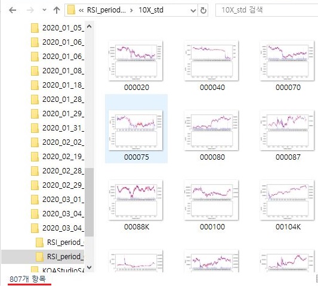
Task: Click the '10X_std 검색' search box
Action: coord(267,10)
